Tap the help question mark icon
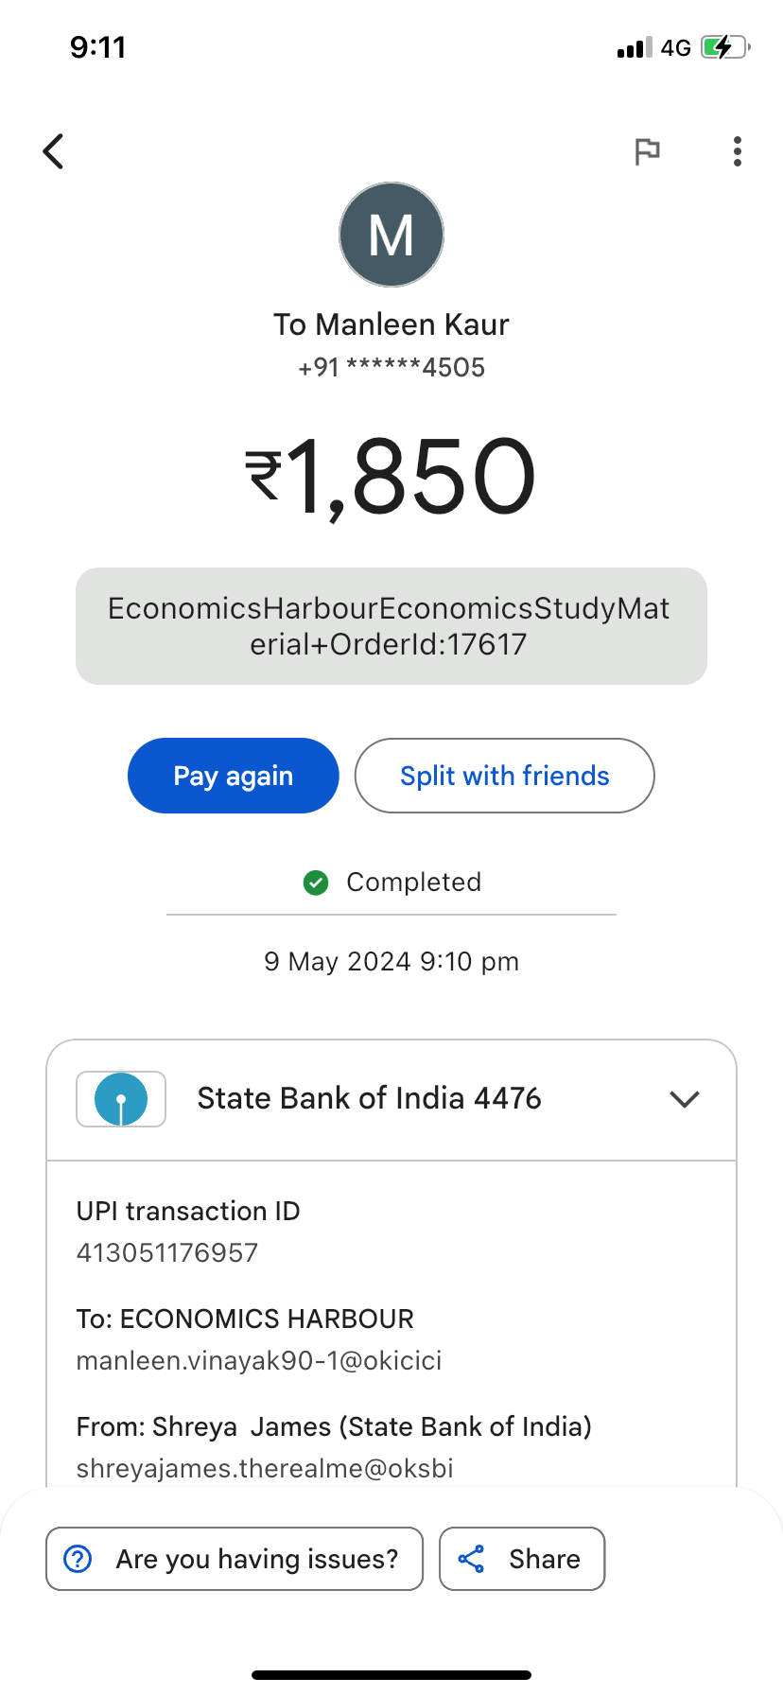 click(78, 1559)
